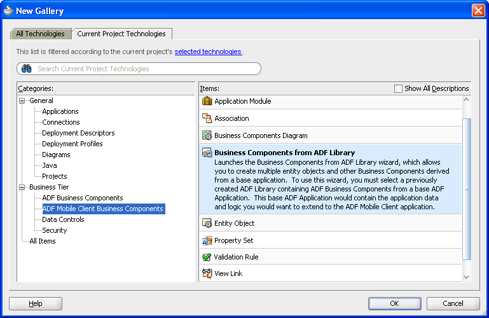Click the New Gallery title bar icon
Image resolution: width=489 pixels, height=318 pixels.
pyautogui.click(x=8, y=11)
